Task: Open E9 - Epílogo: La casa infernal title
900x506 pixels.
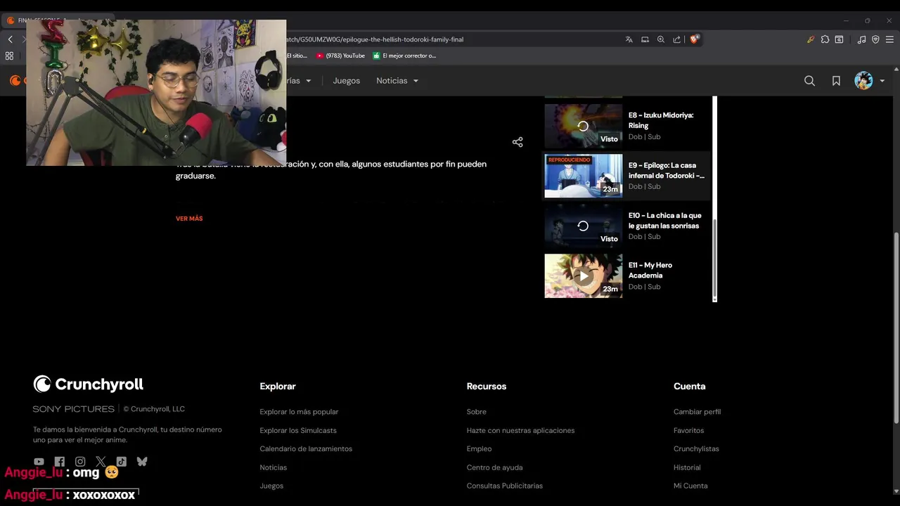Action: [x=666, y=170]
